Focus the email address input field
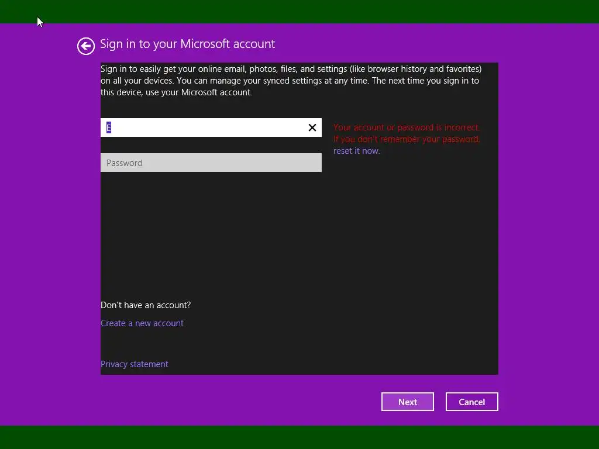Viewport: 599px width, 449px height. tap(211, 127)
